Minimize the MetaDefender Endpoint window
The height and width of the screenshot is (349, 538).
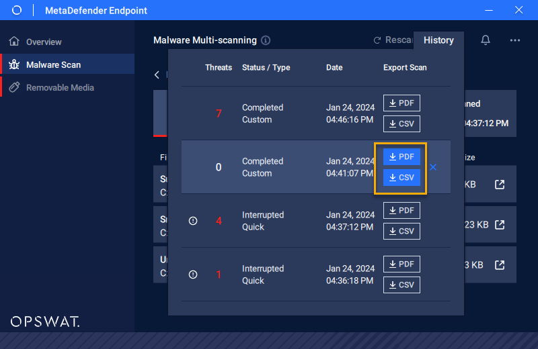click(x=489, y=10)
